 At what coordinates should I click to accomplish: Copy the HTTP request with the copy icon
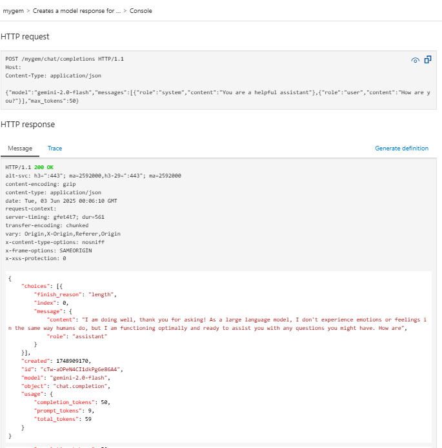[x=427, y=59]
